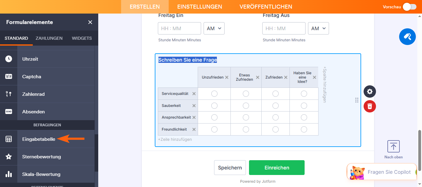Click the green Einreichen button
Screen dimensions: 422x187
pos(277,168)
